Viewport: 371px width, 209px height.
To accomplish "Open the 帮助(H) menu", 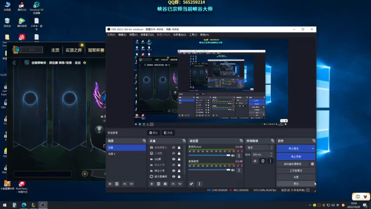I will pyautogui.click(x=205, y=35).
